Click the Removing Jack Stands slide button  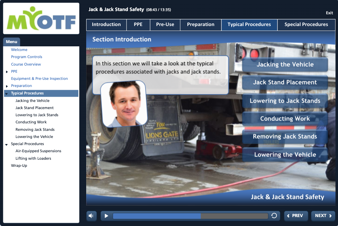[x=285, y=137]
